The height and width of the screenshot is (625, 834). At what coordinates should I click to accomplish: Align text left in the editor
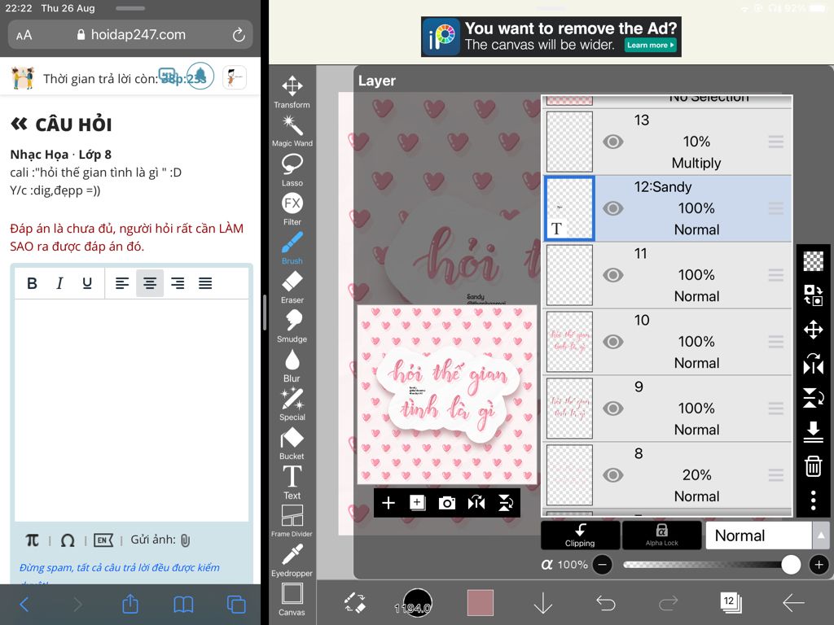click(x=122, y=283)
